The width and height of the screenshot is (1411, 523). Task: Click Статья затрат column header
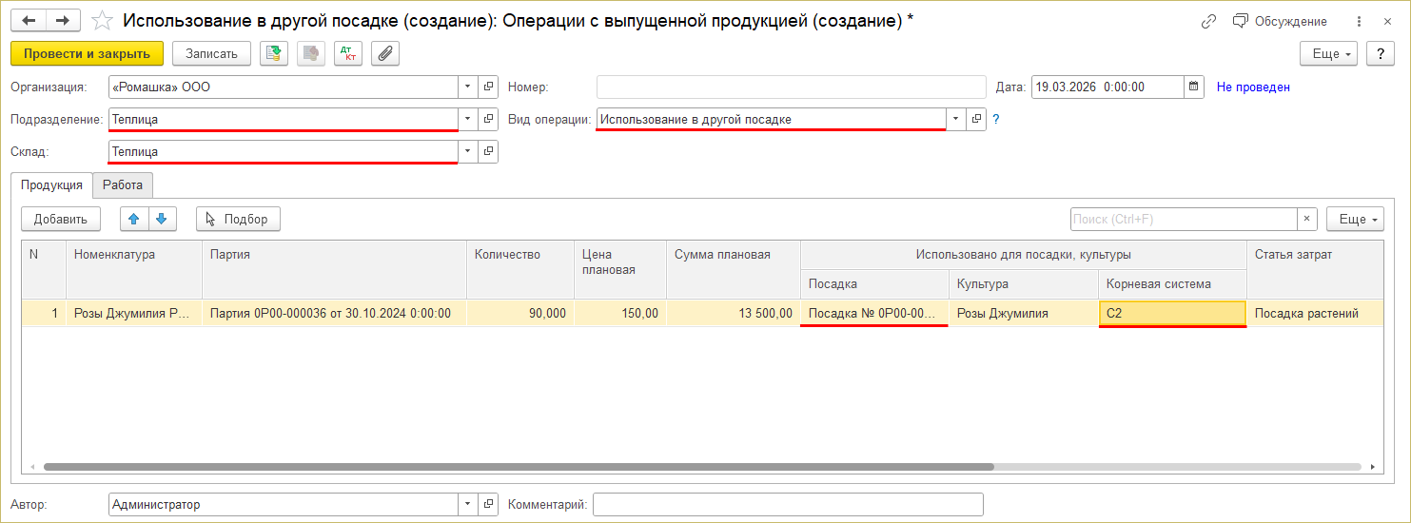pos(1315,269)
